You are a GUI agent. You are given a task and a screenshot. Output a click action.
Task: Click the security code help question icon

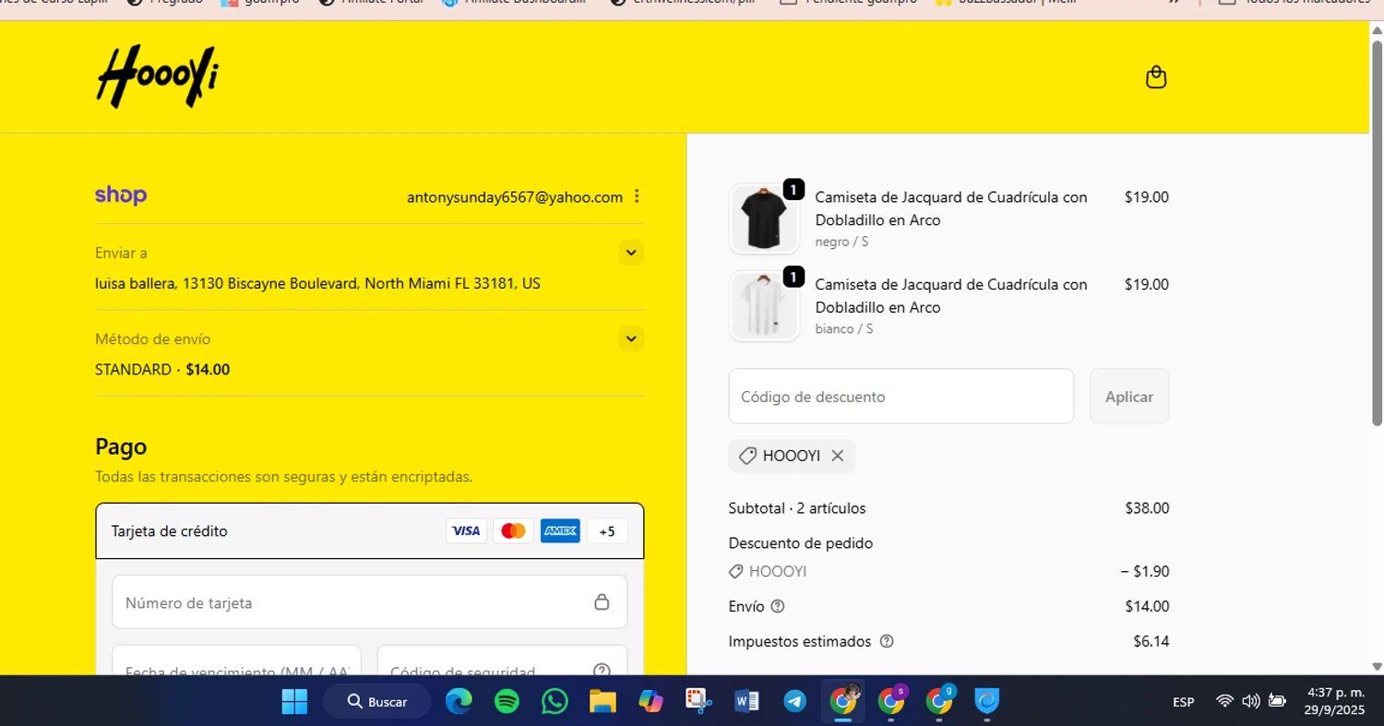[x=602, y=671]
